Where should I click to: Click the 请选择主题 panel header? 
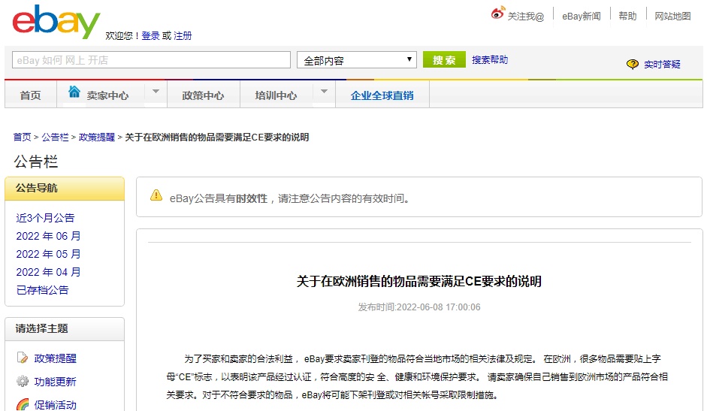65,329
